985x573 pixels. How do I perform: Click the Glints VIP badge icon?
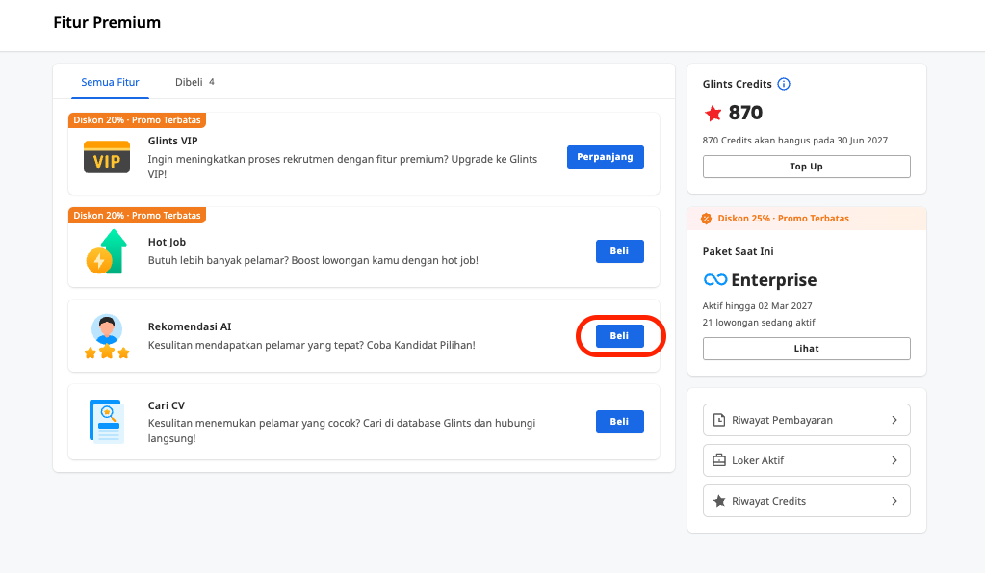tap(107, 157)
